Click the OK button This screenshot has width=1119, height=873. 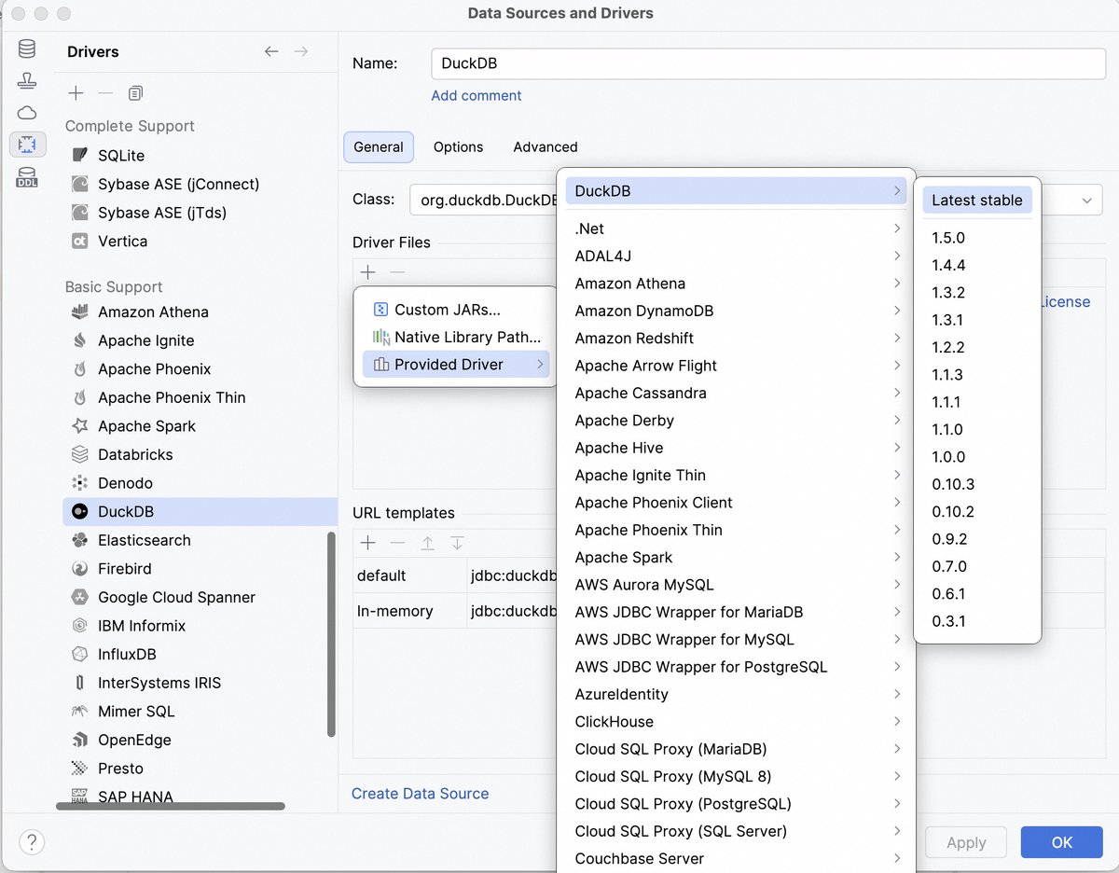(x=1062, y=842)
